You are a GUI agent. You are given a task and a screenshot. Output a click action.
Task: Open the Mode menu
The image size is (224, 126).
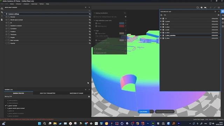[x=12, y=4]
